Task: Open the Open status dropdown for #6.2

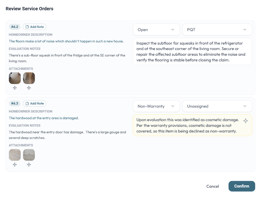Action: tap(156, 30)
